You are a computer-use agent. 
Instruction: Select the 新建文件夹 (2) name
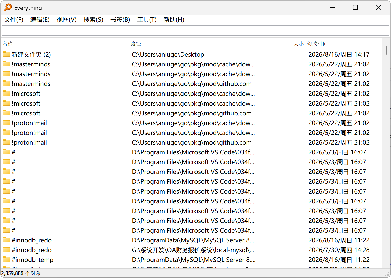point(31,54)
